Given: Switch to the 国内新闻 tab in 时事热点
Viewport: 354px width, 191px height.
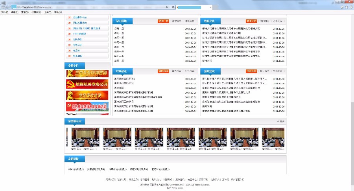Looking at the screenshot, I should click(177, 71).
